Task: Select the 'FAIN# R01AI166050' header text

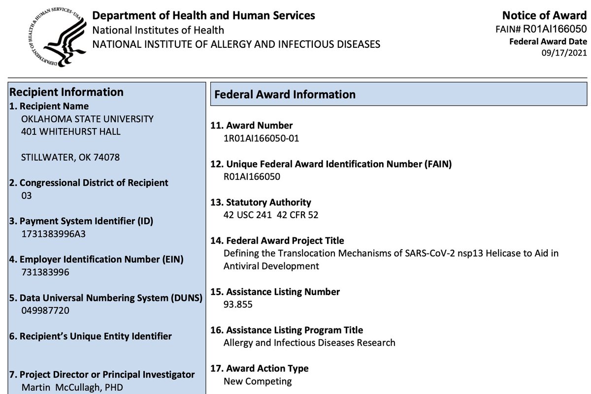Action: pyautogui.click(x=541, y=29)
